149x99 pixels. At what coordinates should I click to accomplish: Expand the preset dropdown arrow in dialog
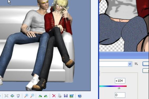pos(130,64)
